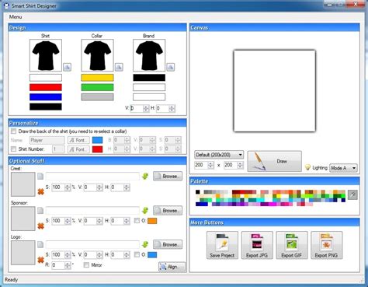The width and height of the screenshot is (368, 287).
Task: Click the blue Name font color swatch
Action: [x=97, y=140]
